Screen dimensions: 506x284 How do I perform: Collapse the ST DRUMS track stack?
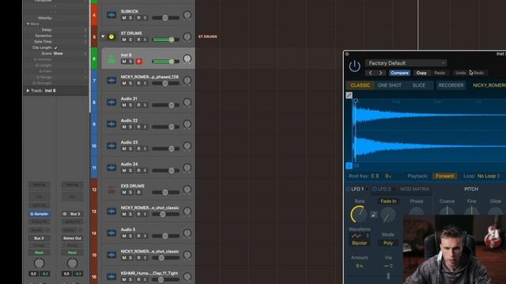[x=103, y=36]
